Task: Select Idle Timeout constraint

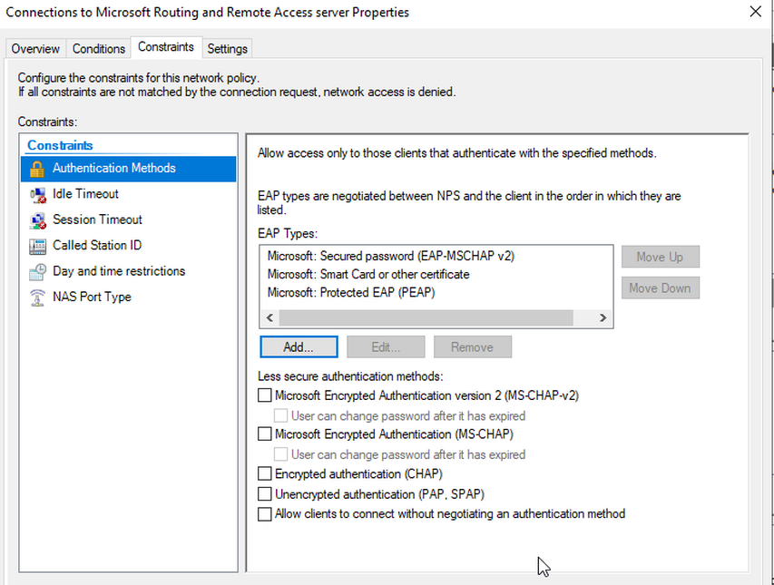Action: [x=128, y=194]
